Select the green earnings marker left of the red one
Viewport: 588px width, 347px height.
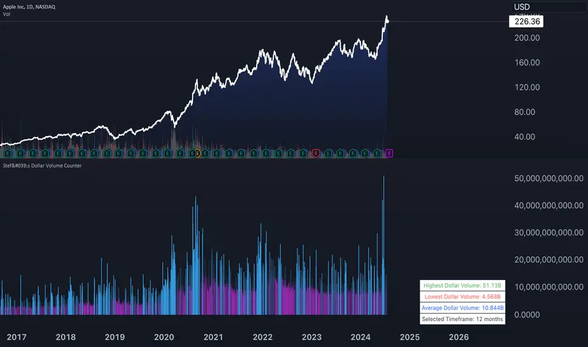pyautogui.click(x=303, y=153)
